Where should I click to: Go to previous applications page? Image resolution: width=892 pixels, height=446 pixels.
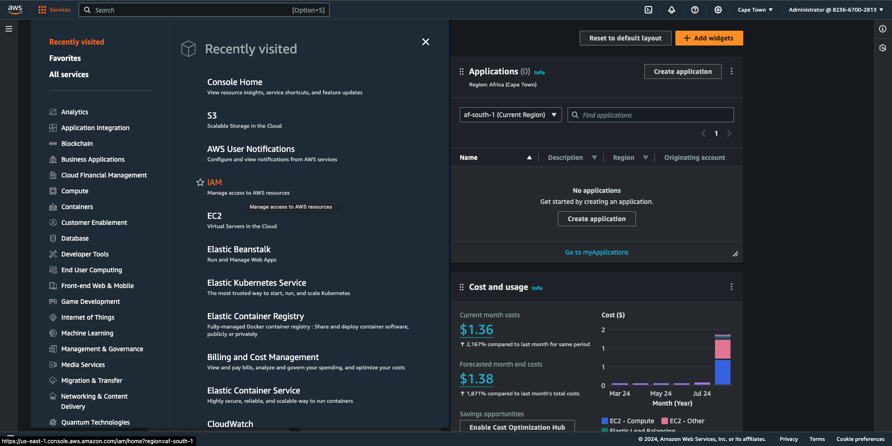tap(703, 133)
